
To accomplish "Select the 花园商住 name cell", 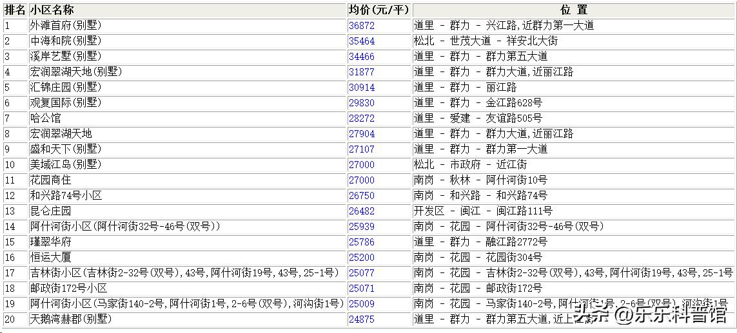I will pos(188,180).
